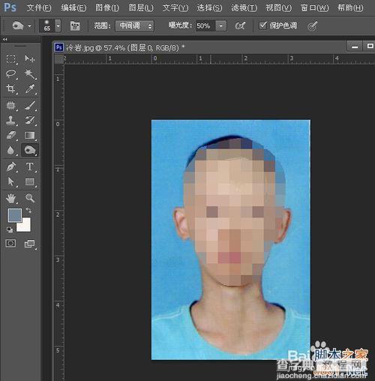Screen dimensions: 375x381
Task: Select the Pen tool
Action: (x=10, y=166)
